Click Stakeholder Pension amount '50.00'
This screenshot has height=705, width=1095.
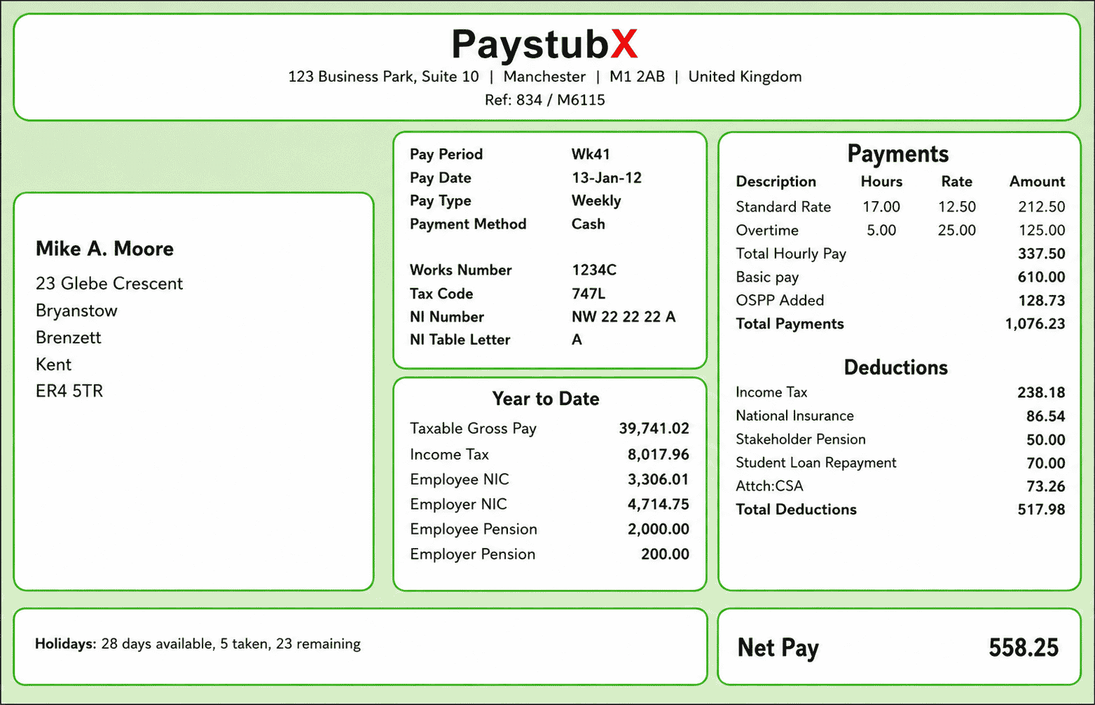pyautogui.click(x=1045, y=440)
